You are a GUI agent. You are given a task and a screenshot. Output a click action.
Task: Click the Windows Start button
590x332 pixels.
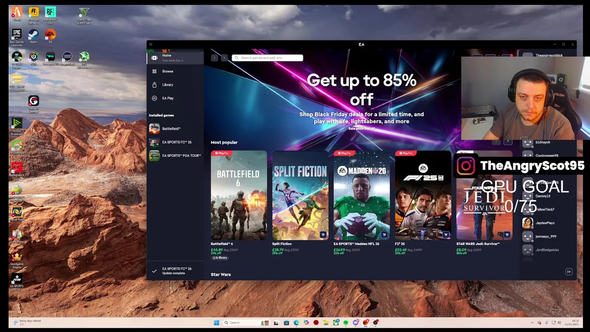[x=216, y=323]
